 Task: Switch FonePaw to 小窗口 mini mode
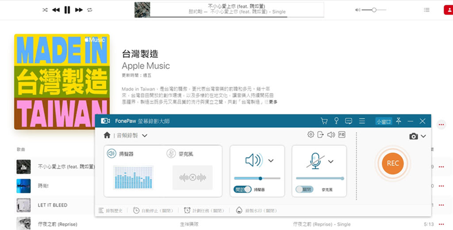pyautogui.click(x=384, y=121)
